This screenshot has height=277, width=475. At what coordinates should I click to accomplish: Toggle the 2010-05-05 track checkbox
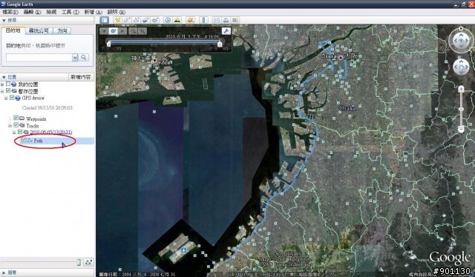[20, 132]
